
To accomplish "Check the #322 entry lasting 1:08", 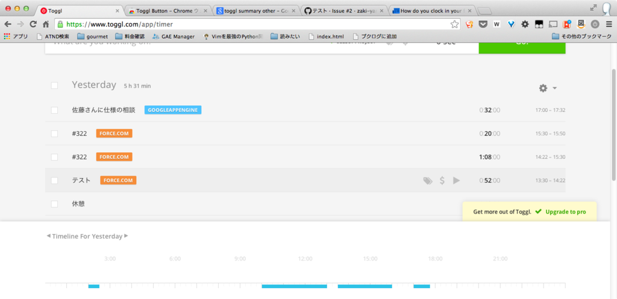I will pos(54,157).
